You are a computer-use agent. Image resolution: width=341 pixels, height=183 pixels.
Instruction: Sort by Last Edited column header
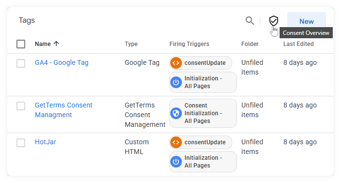[x=298, y=44]
